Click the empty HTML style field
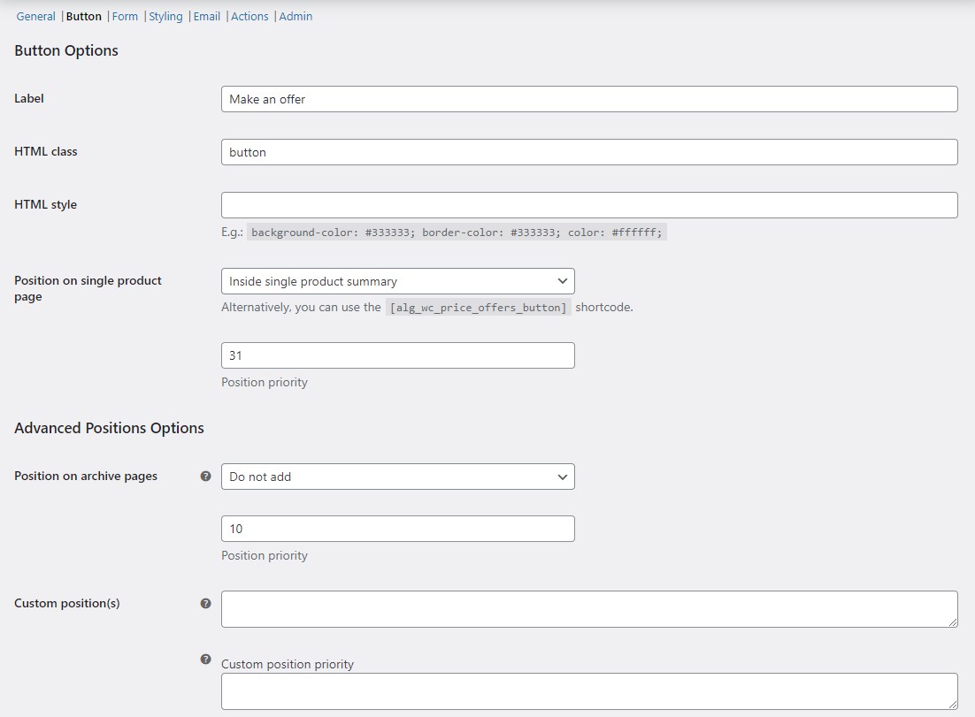The image size is (975, 717). tap(589, 204)
